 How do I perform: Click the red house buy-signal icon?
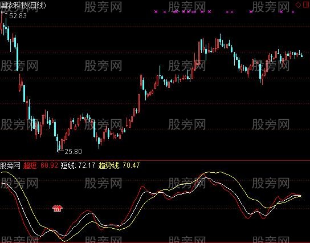point(58,208)
